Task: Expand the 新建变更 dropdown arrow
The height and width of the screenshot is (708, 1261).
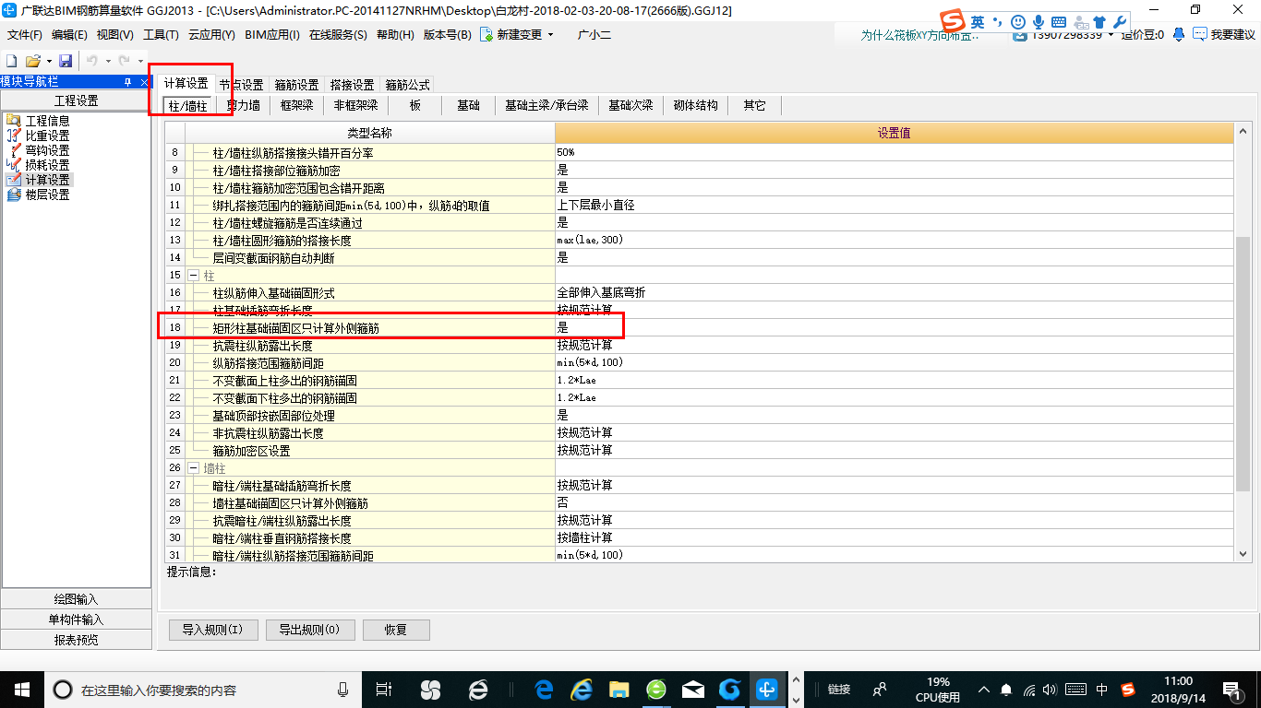Action: [551, 35]
